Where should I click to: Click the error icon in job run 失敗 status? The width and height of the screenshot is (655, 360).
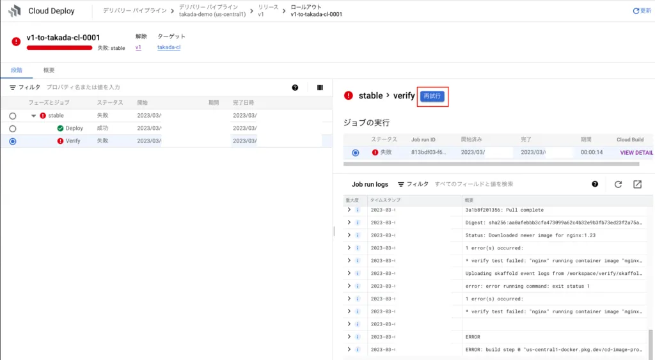tap(375, 152)
